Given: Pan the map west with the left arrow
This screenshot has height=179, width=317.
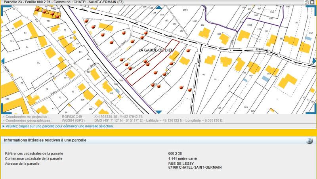Looking at the screenshot, I should [3, 61].
